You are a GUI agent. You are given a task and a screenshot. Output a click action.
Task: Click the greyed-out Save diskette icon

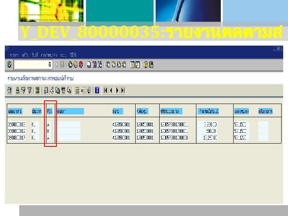(62, 64)
